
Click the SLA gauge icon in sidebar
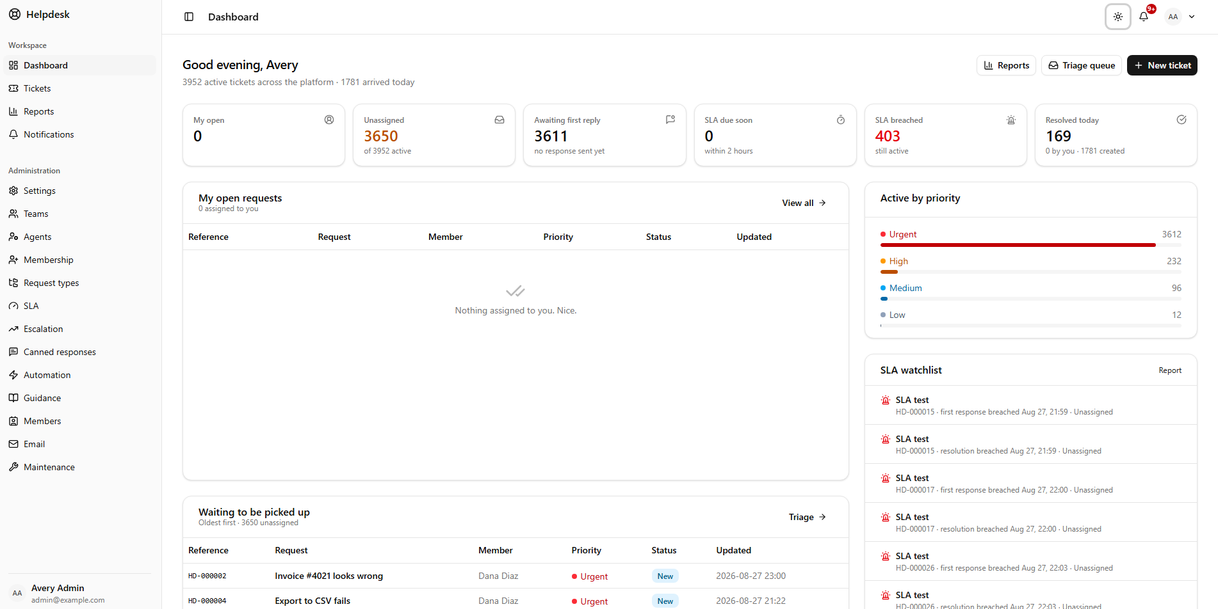[13, 306]
